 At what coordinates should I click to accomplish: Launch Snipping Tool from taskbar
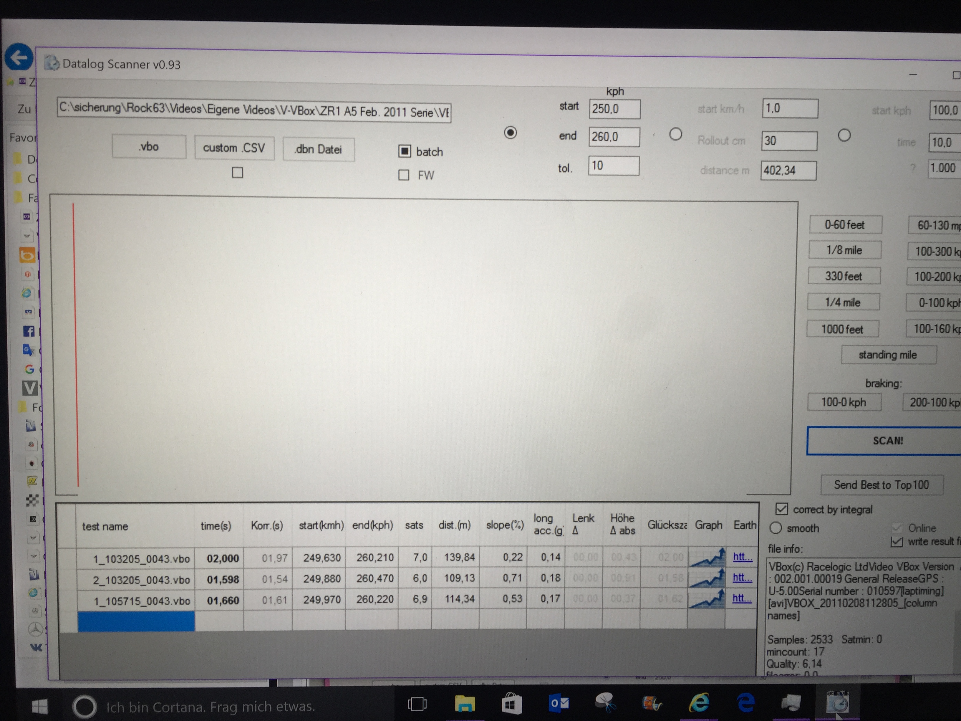[605, 702]
